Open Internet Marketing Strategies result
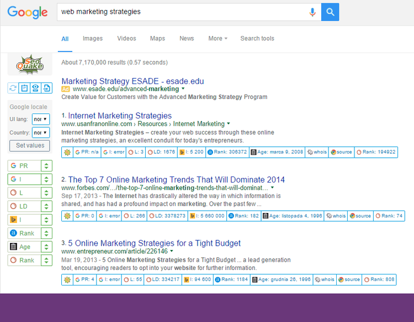The height and width of the screenshot is (322, 414). point(120,116)
